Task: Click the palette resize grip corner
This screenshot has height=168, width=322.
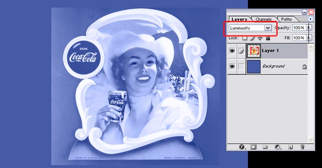Action: [x=311, y=147]
